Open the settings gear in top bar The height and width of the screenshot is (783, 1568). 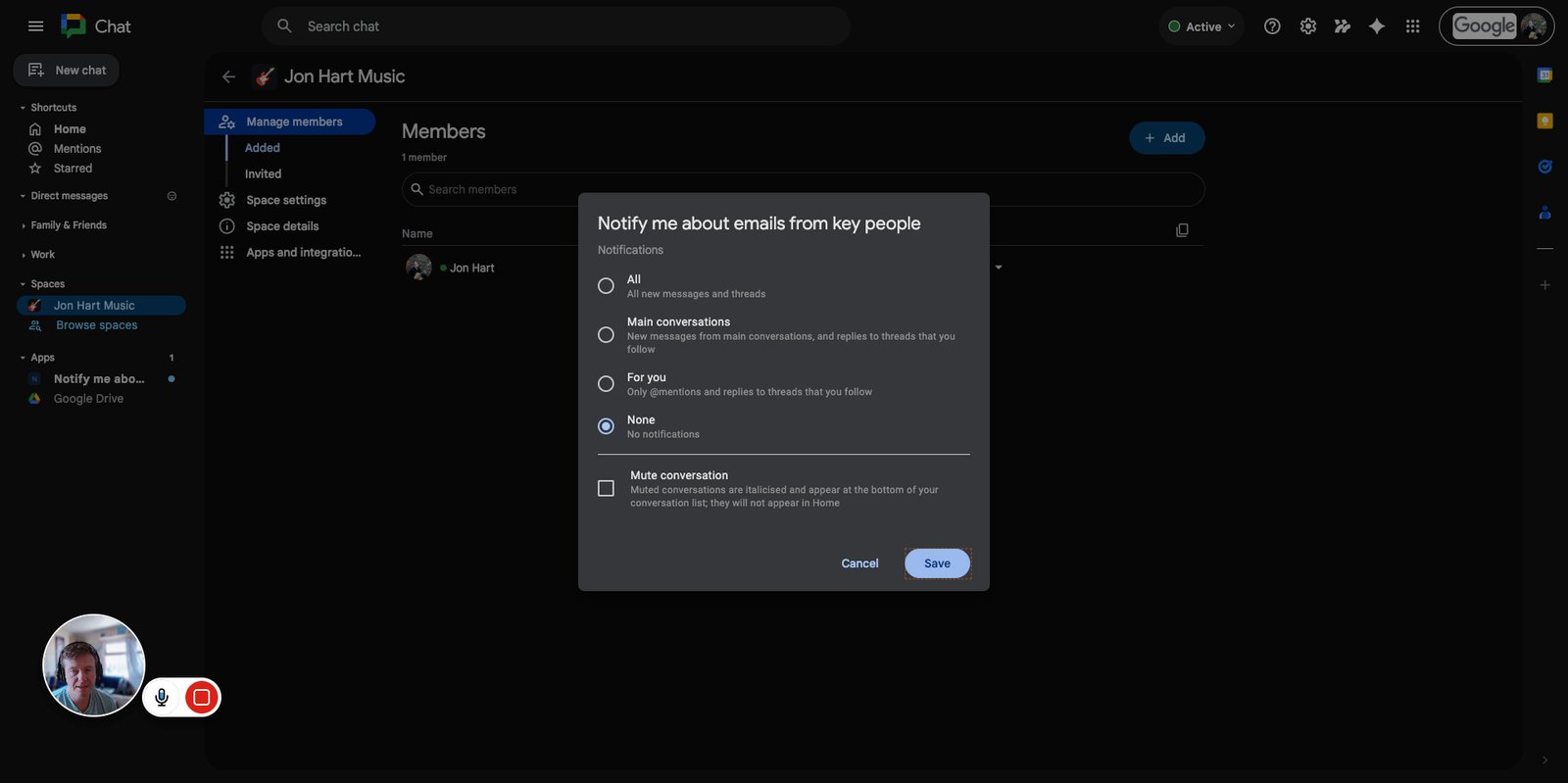coord(1307,26)
